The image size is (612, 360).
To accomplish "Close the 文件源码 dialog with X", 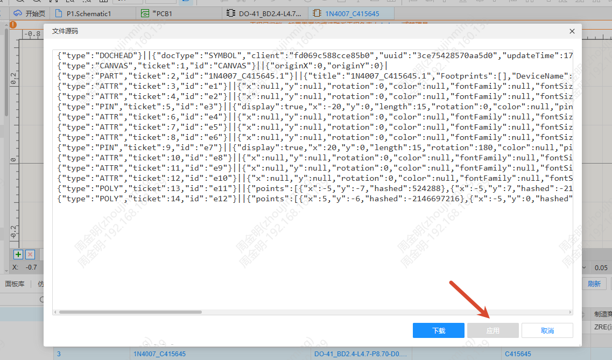I will 572,31.
